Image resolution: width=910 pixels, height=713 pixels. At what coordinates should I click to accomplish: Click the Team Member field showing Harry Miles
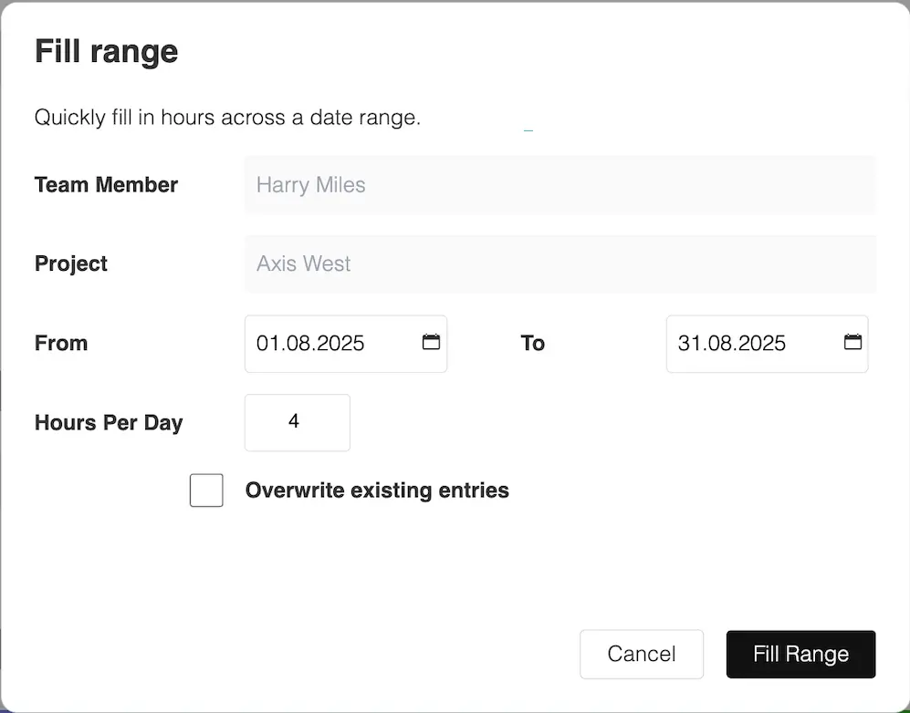coord(559,184)
